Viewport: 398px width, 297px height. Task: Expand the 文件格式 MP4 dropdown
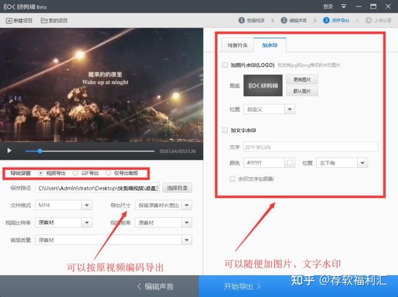click(x=87, y=205)
